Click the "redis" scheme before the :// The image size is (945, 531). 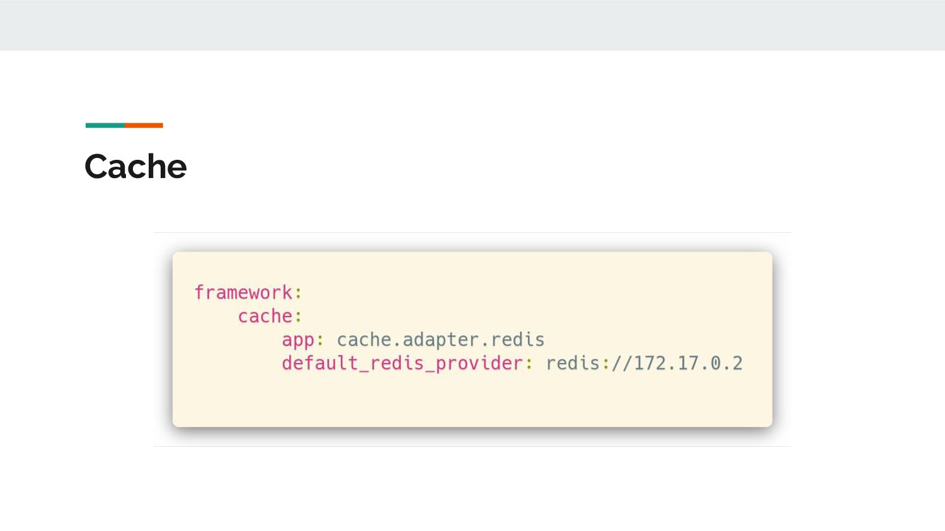573,363
